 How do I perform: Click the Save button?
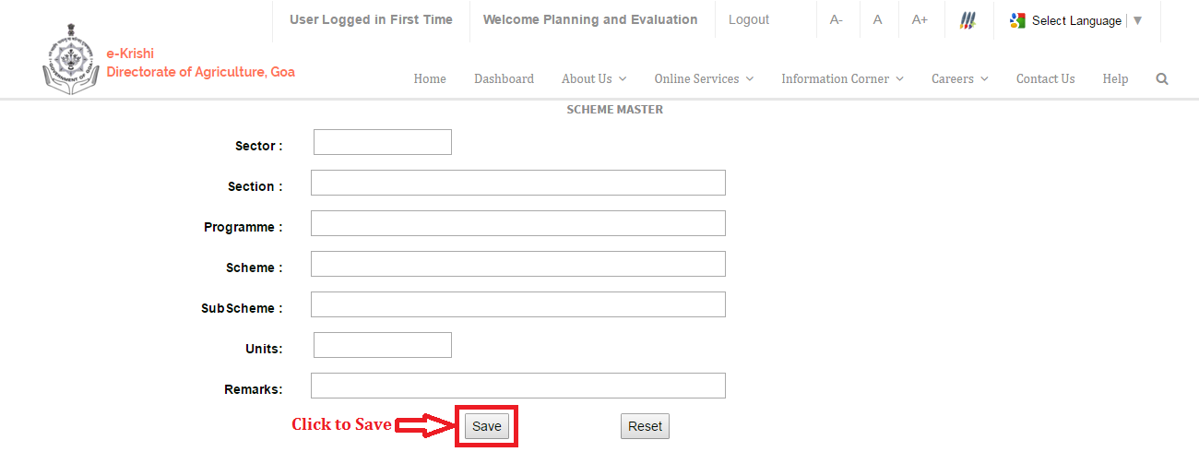point(487,426)
